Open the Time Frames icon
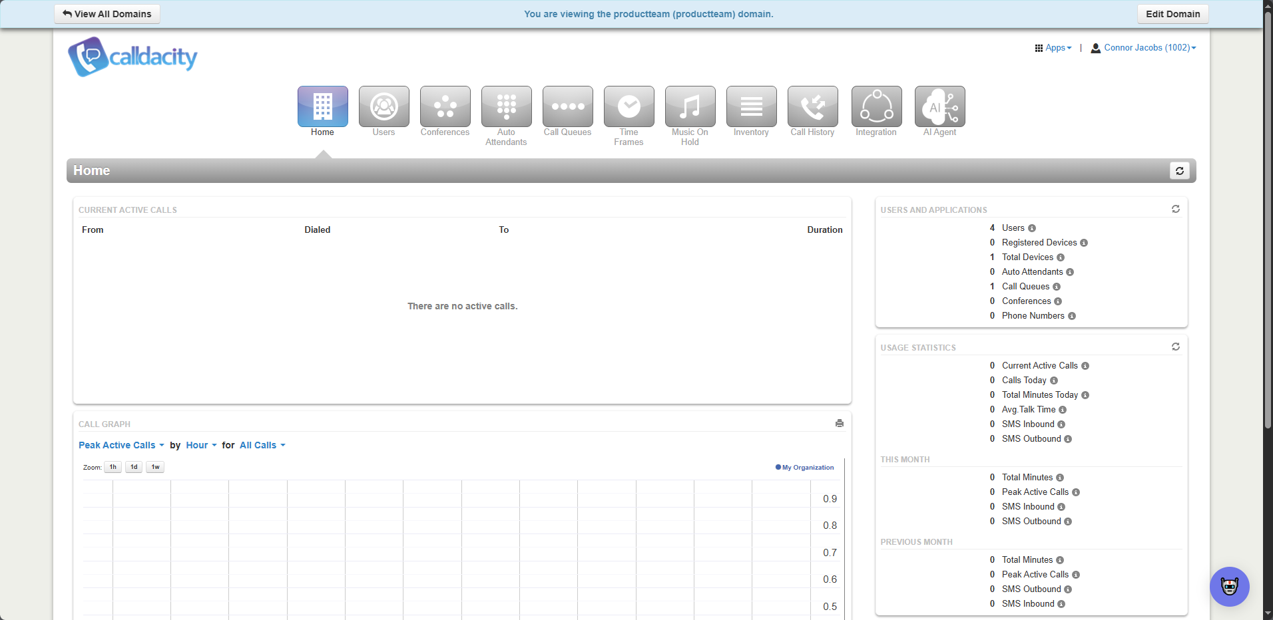 point(629,106)
